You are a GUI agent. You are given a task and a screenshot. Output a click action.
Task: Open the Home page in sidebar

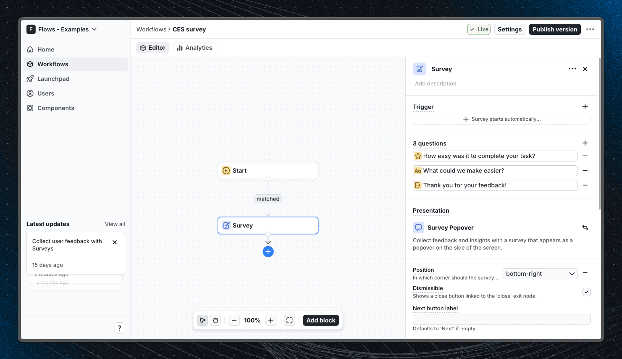click(x=75, y=49)
